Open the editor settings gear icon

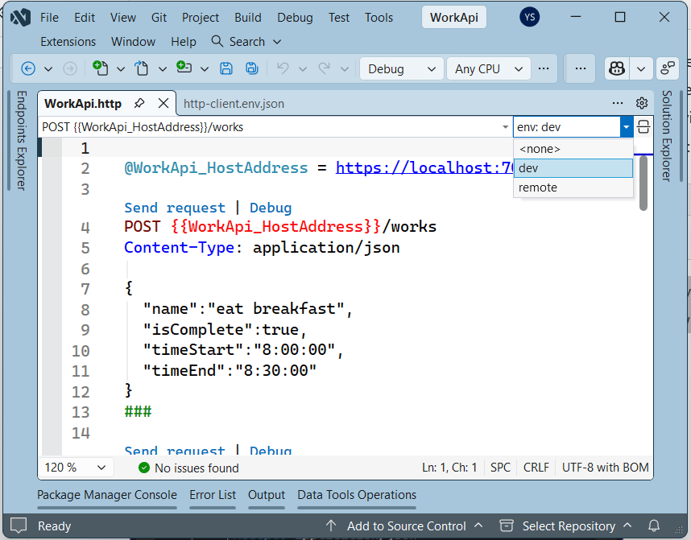click(x=642, y=103)
